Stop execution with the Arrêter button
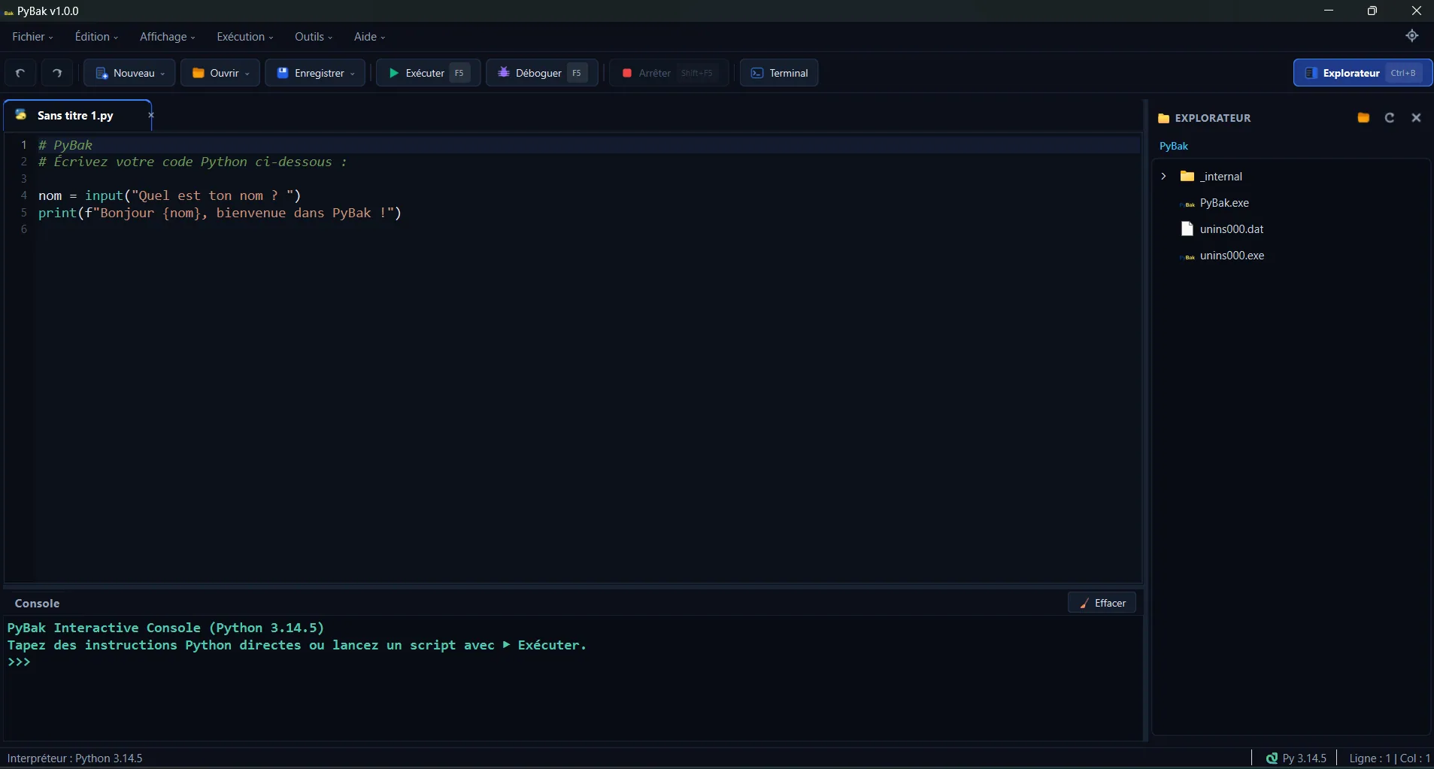This screenshot has width=1434, height=769. tap(668, 73)
